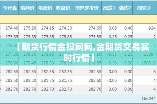Click 283.50 in the 今开盘 column
This screenshot has height=104, width=157.
tap(12, 80)
